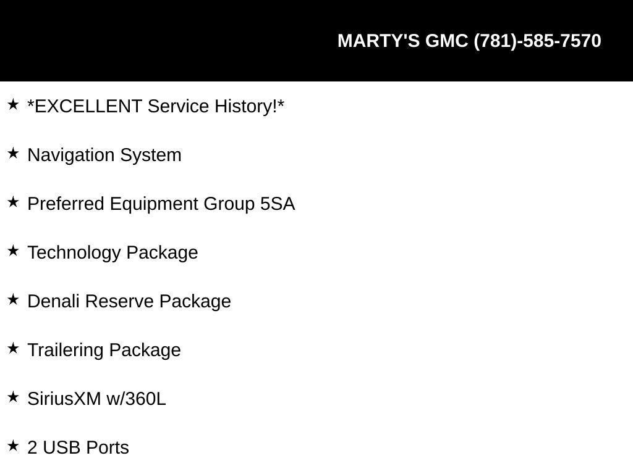Screen dimensions: 633x474
Task: Select the star beside Denali Reserve Package
Action: click(13, 299)
